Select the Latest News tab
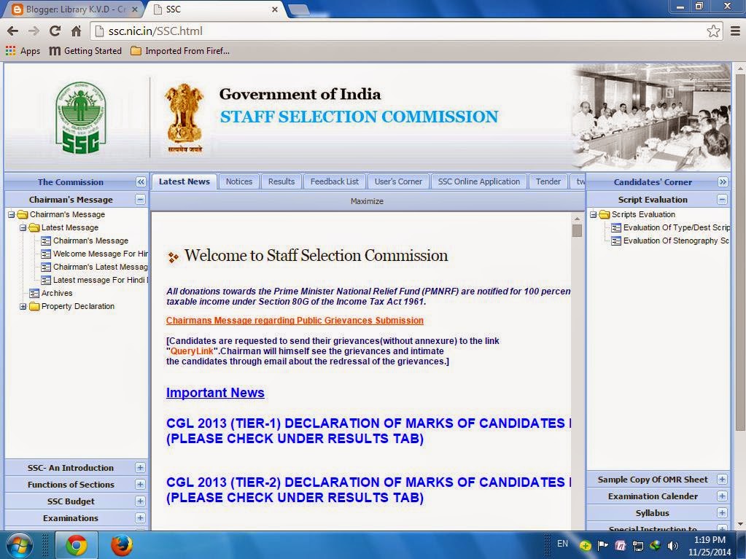Screen dimensions: 746x559 (x=184, y=181)
